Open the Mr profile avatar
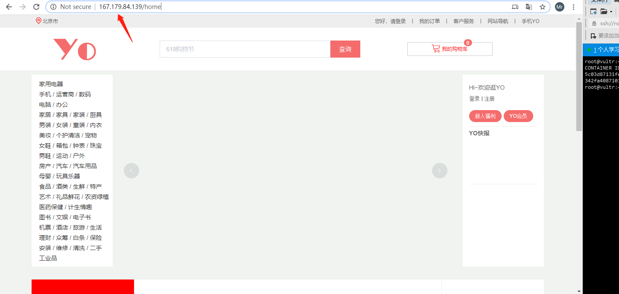 (x=560, y=7)
